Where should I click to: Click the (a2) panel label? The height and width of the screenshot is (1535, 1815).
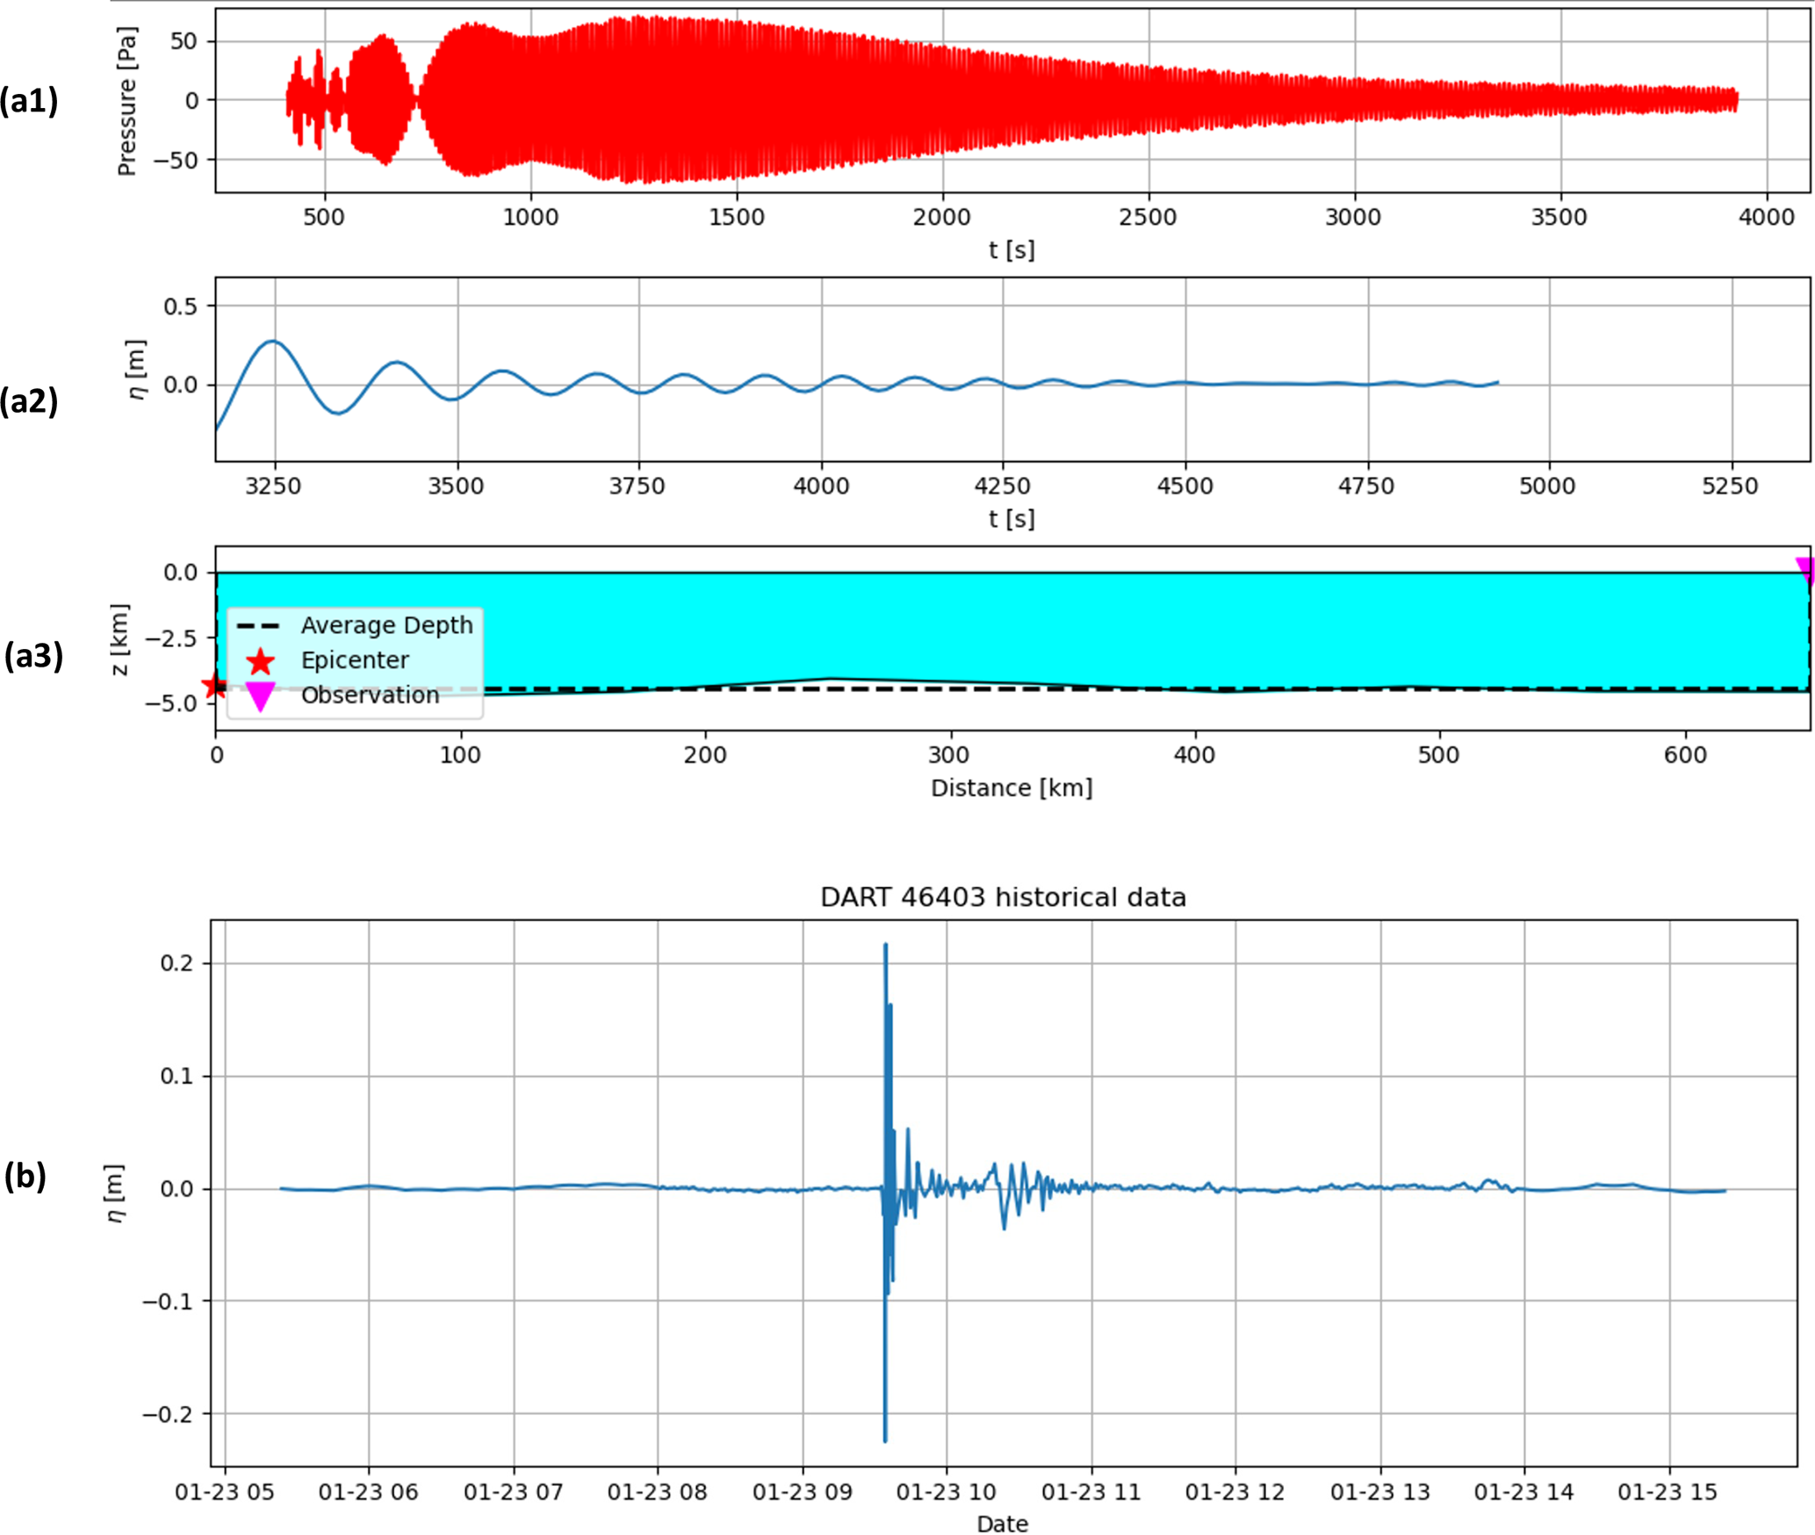click(x=29, y=400)
